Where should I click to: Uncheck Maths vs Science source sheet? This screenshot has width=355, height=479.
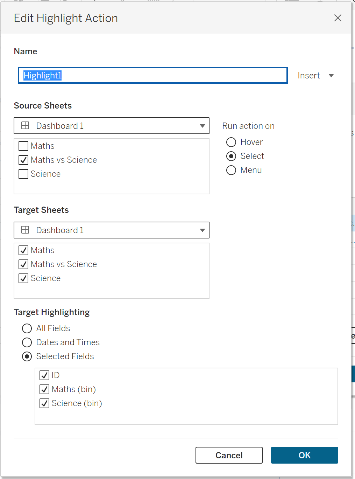(x=23, y=160)
